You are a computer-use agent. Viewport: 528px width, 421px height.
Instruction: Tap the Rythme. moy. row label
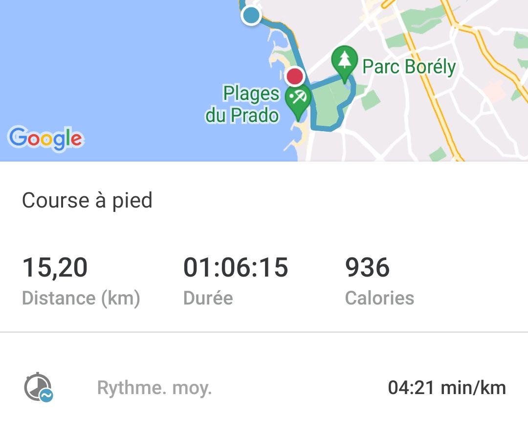154,388
